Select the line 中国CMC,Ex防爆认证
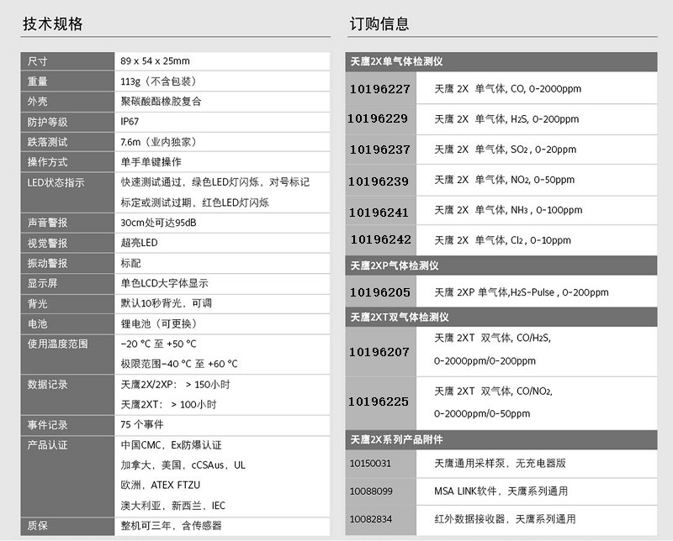The width and height of the screenshot is (673, 541). click(x=172, y=445)
